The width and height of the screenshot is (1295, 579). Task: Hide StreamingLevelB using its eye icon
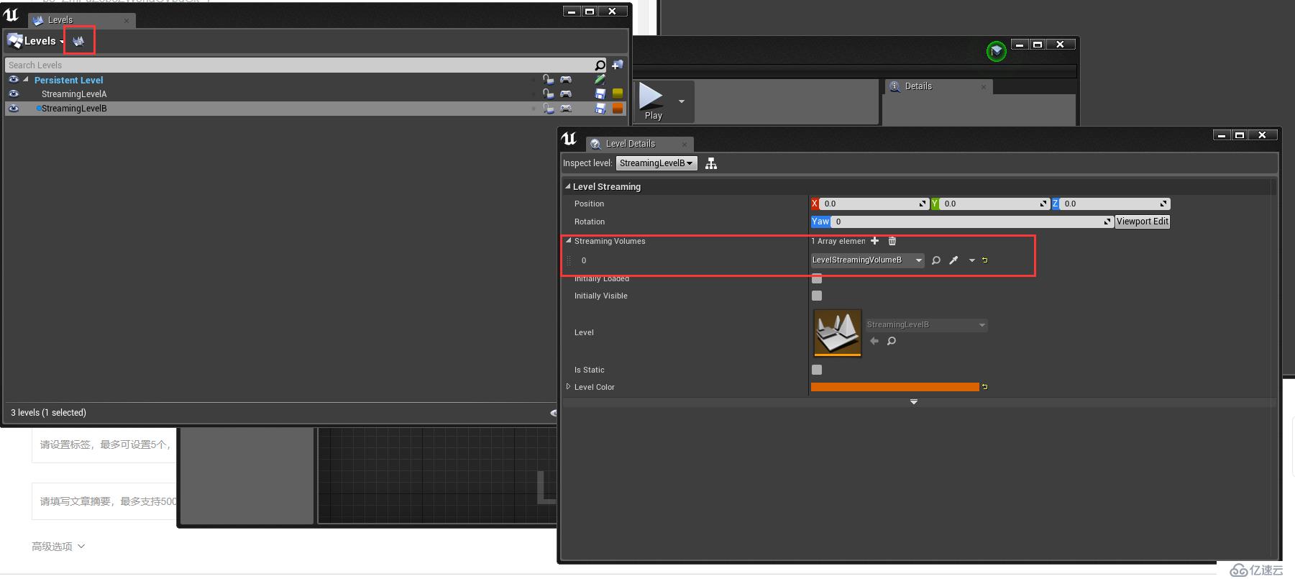click(14, 109)
